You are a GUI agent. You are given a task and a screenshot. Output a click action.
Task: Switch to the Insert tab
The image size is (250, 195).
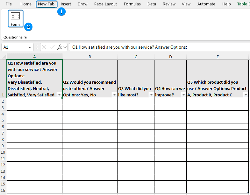pos(66,4)
